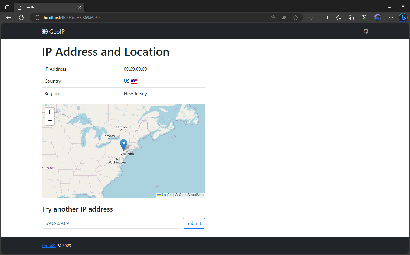Close the GeoIP tab

click(80, 7)
